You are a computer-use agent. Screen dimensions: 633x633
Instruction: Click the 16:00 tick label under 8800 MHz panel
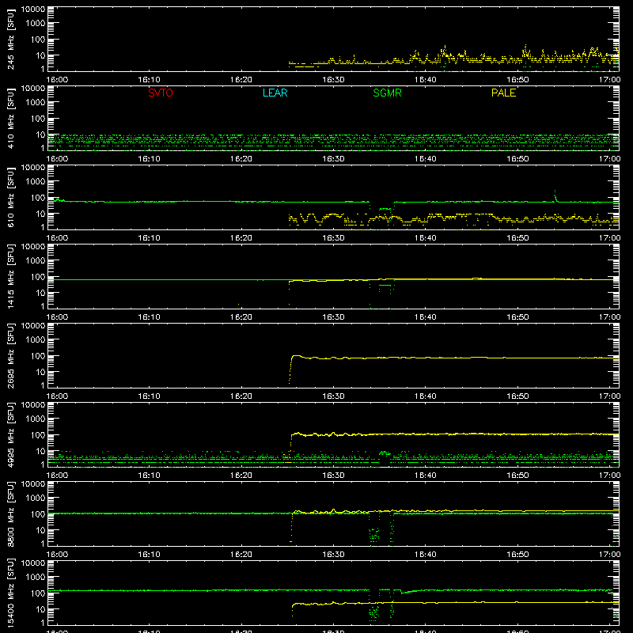(x=57, y=555)
